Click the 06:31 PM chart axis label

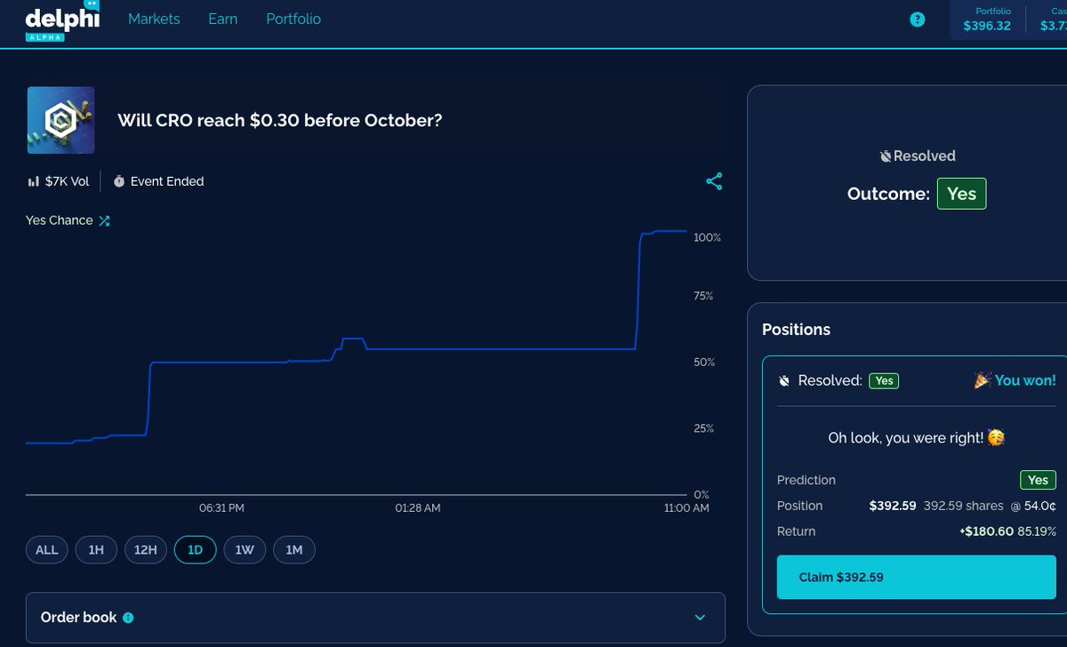(221, 508)
